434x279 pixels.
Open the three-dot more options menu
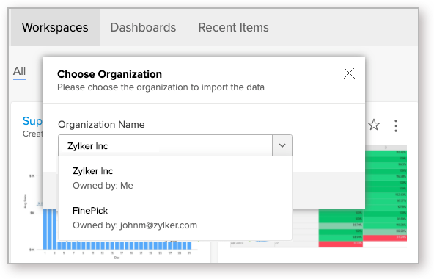tap(396, 126)
